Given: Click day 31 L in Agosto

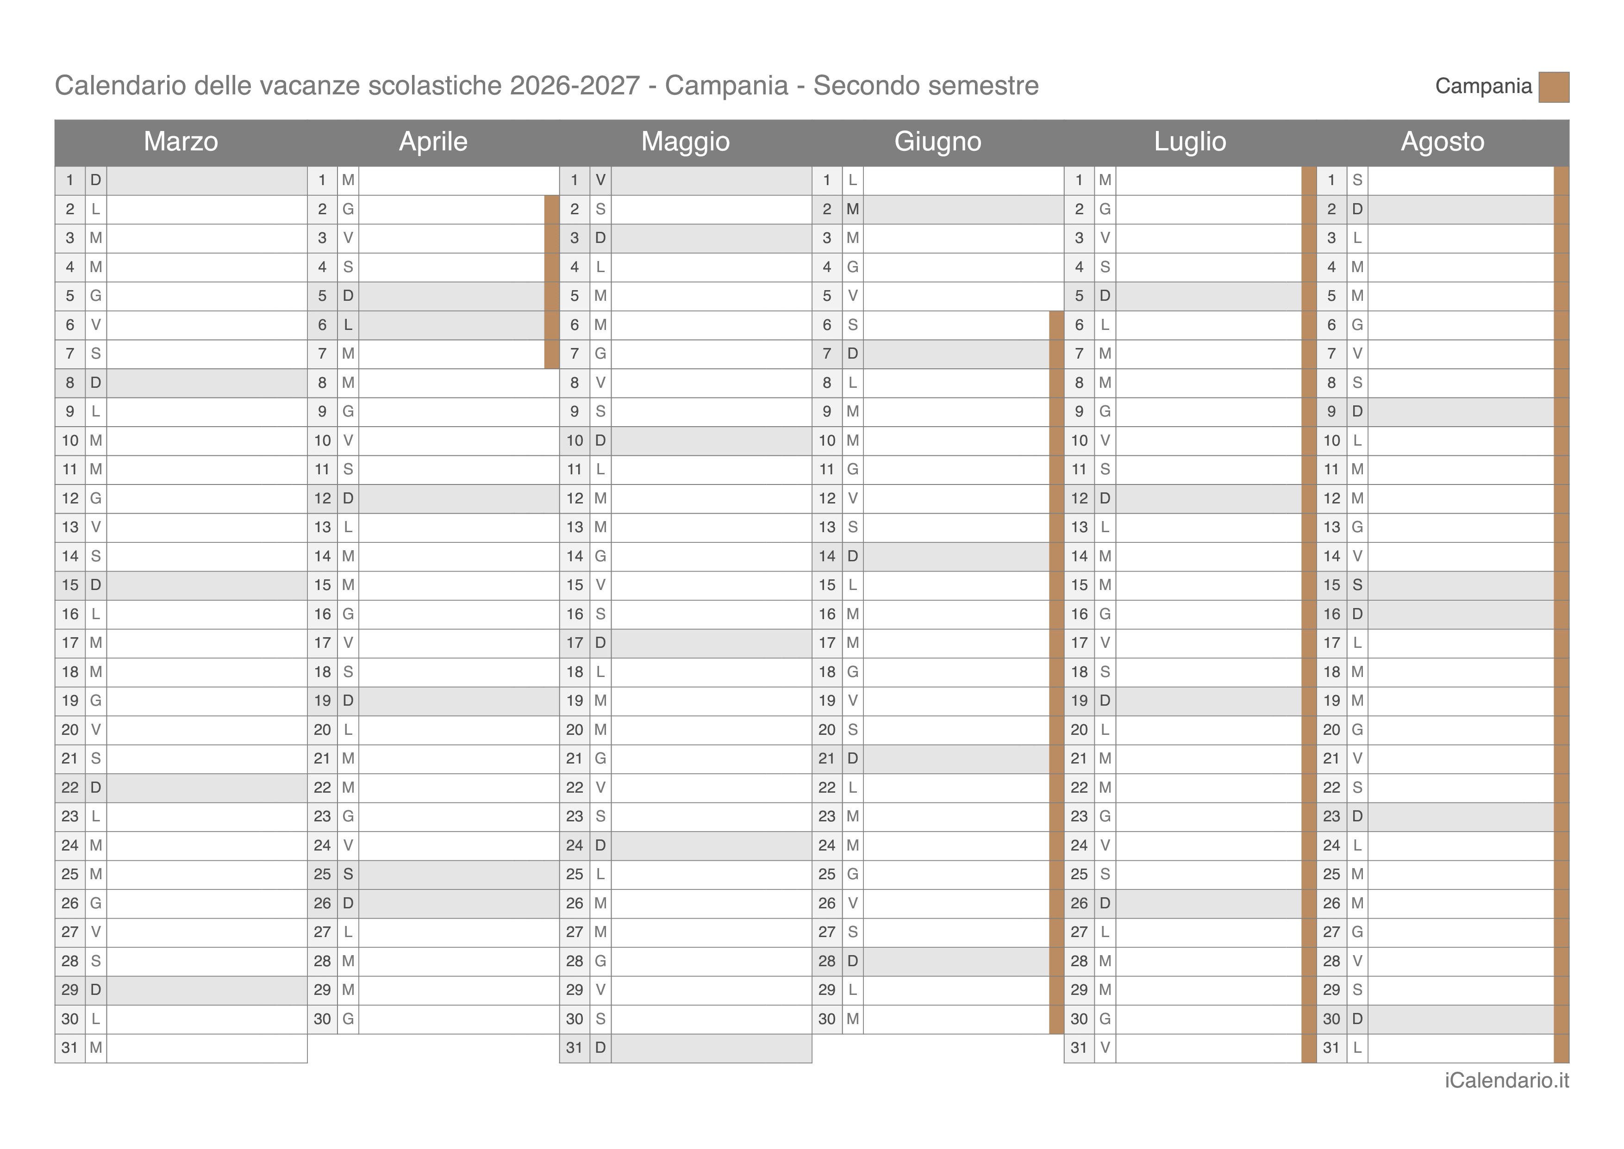Looking at the screenshot, I should pyautogui.click(x=1443, y=1048).
